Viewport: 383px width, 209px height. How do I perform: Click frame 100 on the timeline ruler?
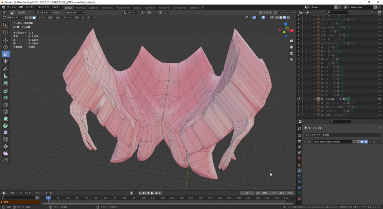[144, 198]
